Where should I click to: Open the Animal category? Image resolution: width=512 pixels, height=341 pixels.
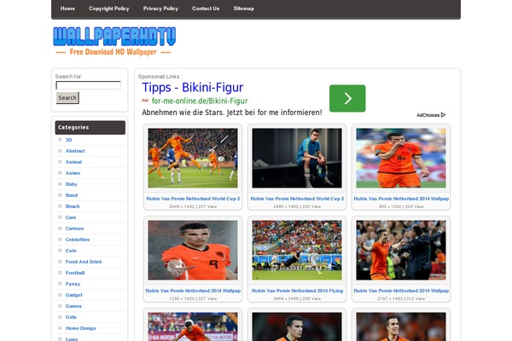point(73,162)
